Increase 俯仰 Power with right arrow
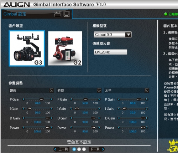 (99, 127)
